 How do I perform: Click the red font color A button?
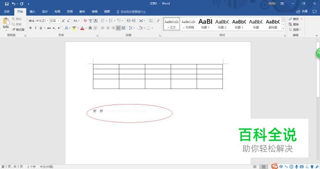click(82, 28)
